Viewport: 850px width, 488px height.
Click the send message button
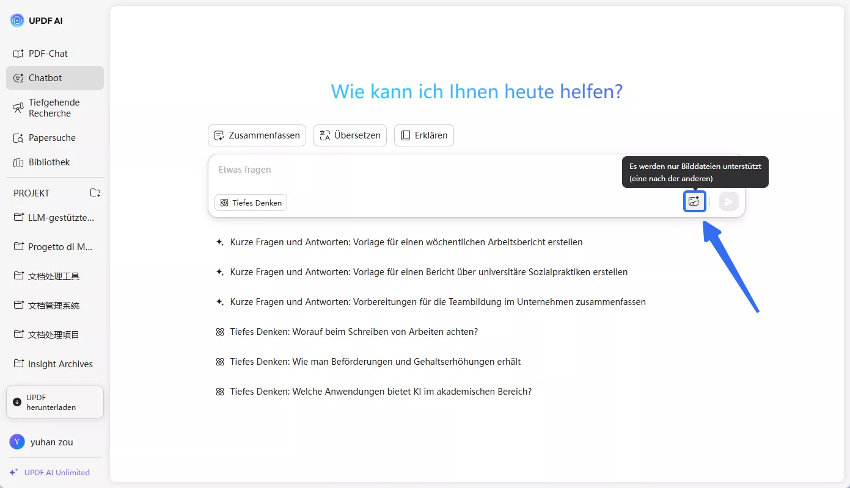click(729, 202)
